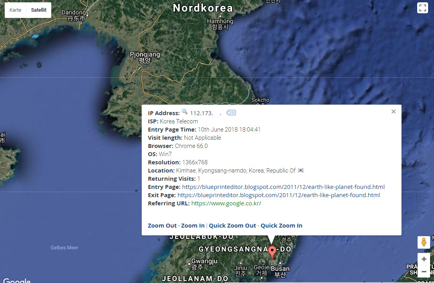Click the Google logo on map
The width and height of the screenshot is (434, 283).
tap(16, 281)
